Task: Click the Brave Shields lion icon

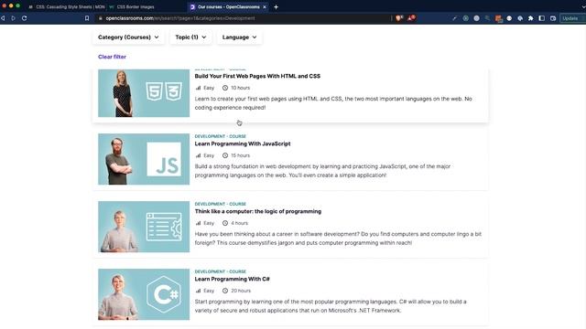Action: pyautogui.click(x=399, y=18)
